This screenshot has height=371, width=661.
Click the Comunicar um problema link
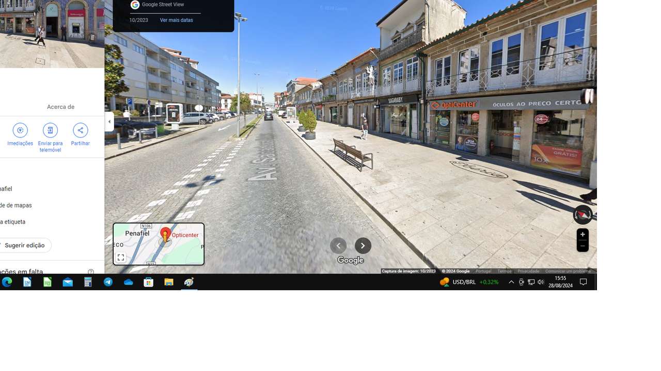point(569,271)
